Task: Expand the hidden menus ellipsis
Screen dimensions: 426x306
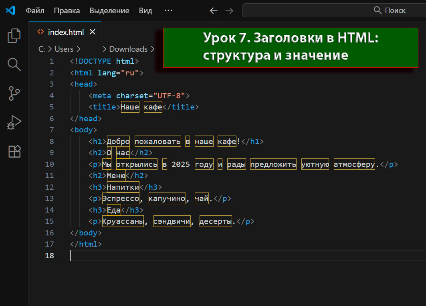Action: 168,11
